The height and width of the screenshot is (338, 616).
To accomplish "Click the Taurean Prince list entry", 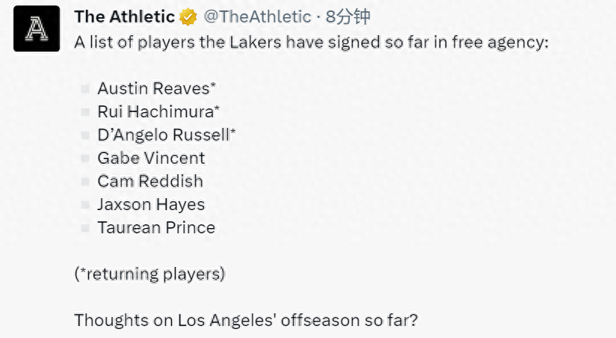I will tap(156, 227).
